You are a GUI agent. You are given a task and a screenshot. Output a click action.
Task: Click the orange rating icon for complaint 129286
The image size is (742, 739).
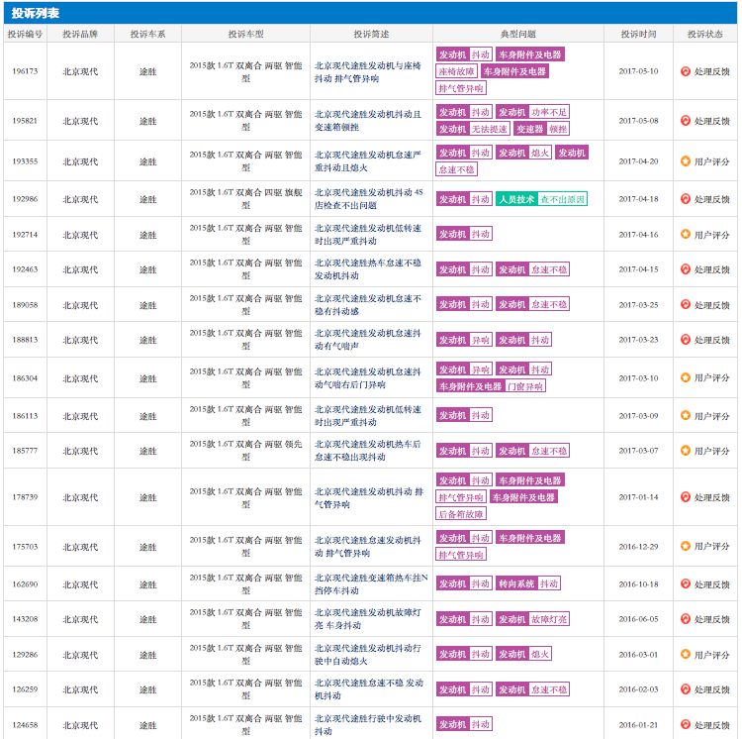pos(685,654)
